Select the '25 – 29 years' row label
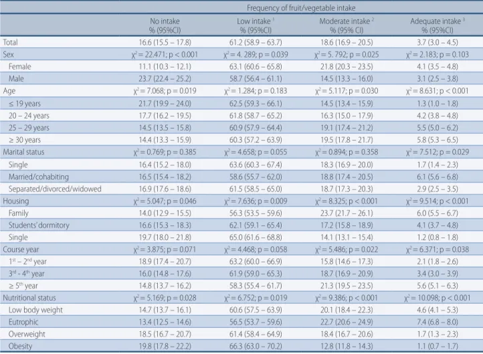This screenshot has width=483, height=354. 29,128
